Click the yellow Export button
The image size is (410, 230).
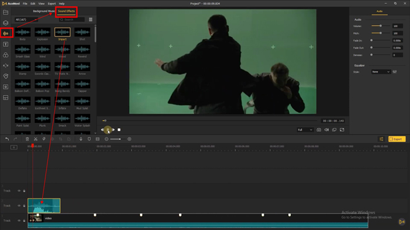click(x=397, y=139)
